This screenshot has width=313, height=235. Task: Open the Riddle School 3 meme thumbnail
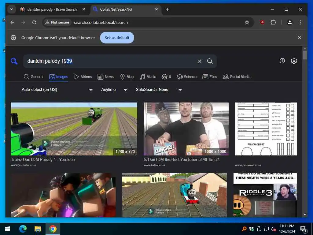click(x=265, y=195)
